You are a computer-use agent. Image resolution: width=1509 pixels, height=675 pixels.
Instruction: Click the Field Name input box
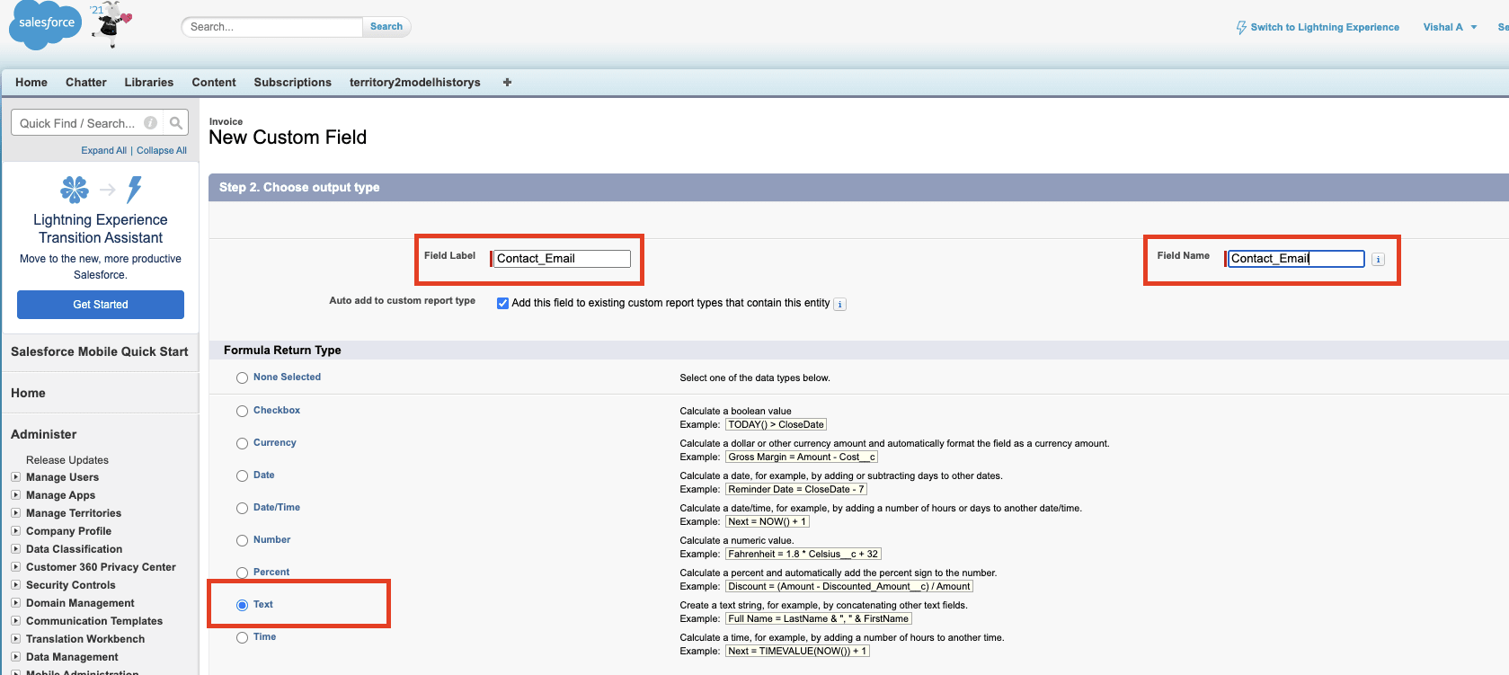pyautogui.click(x=1296, y=259)
